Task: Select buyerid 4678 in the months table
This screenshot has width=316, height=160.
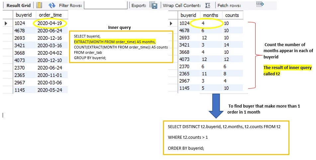Action: [185, 31]
